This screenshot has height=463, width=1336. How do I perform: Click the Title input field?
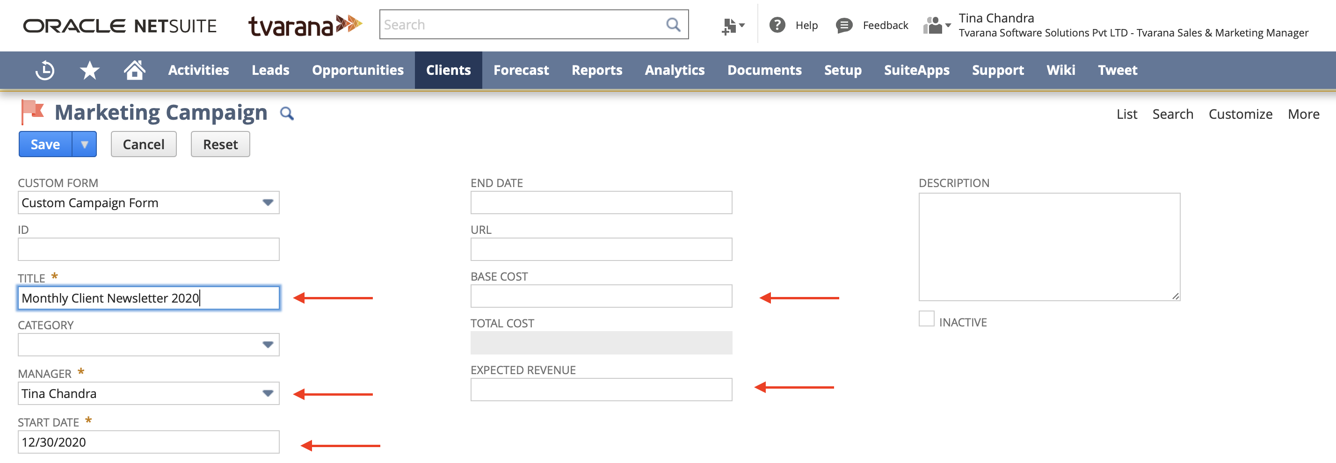(x=148, y=298)
